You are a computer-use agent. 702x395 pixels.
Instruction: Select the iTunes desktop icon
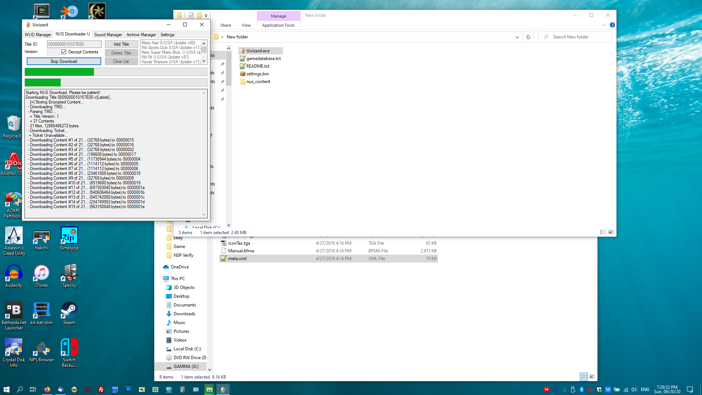(x=41, y=276)
